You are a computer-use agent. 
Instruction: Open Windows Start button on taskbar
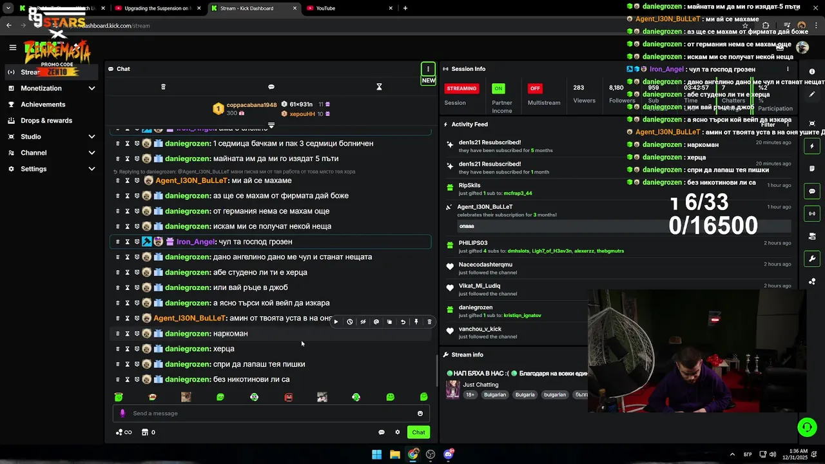376,454
